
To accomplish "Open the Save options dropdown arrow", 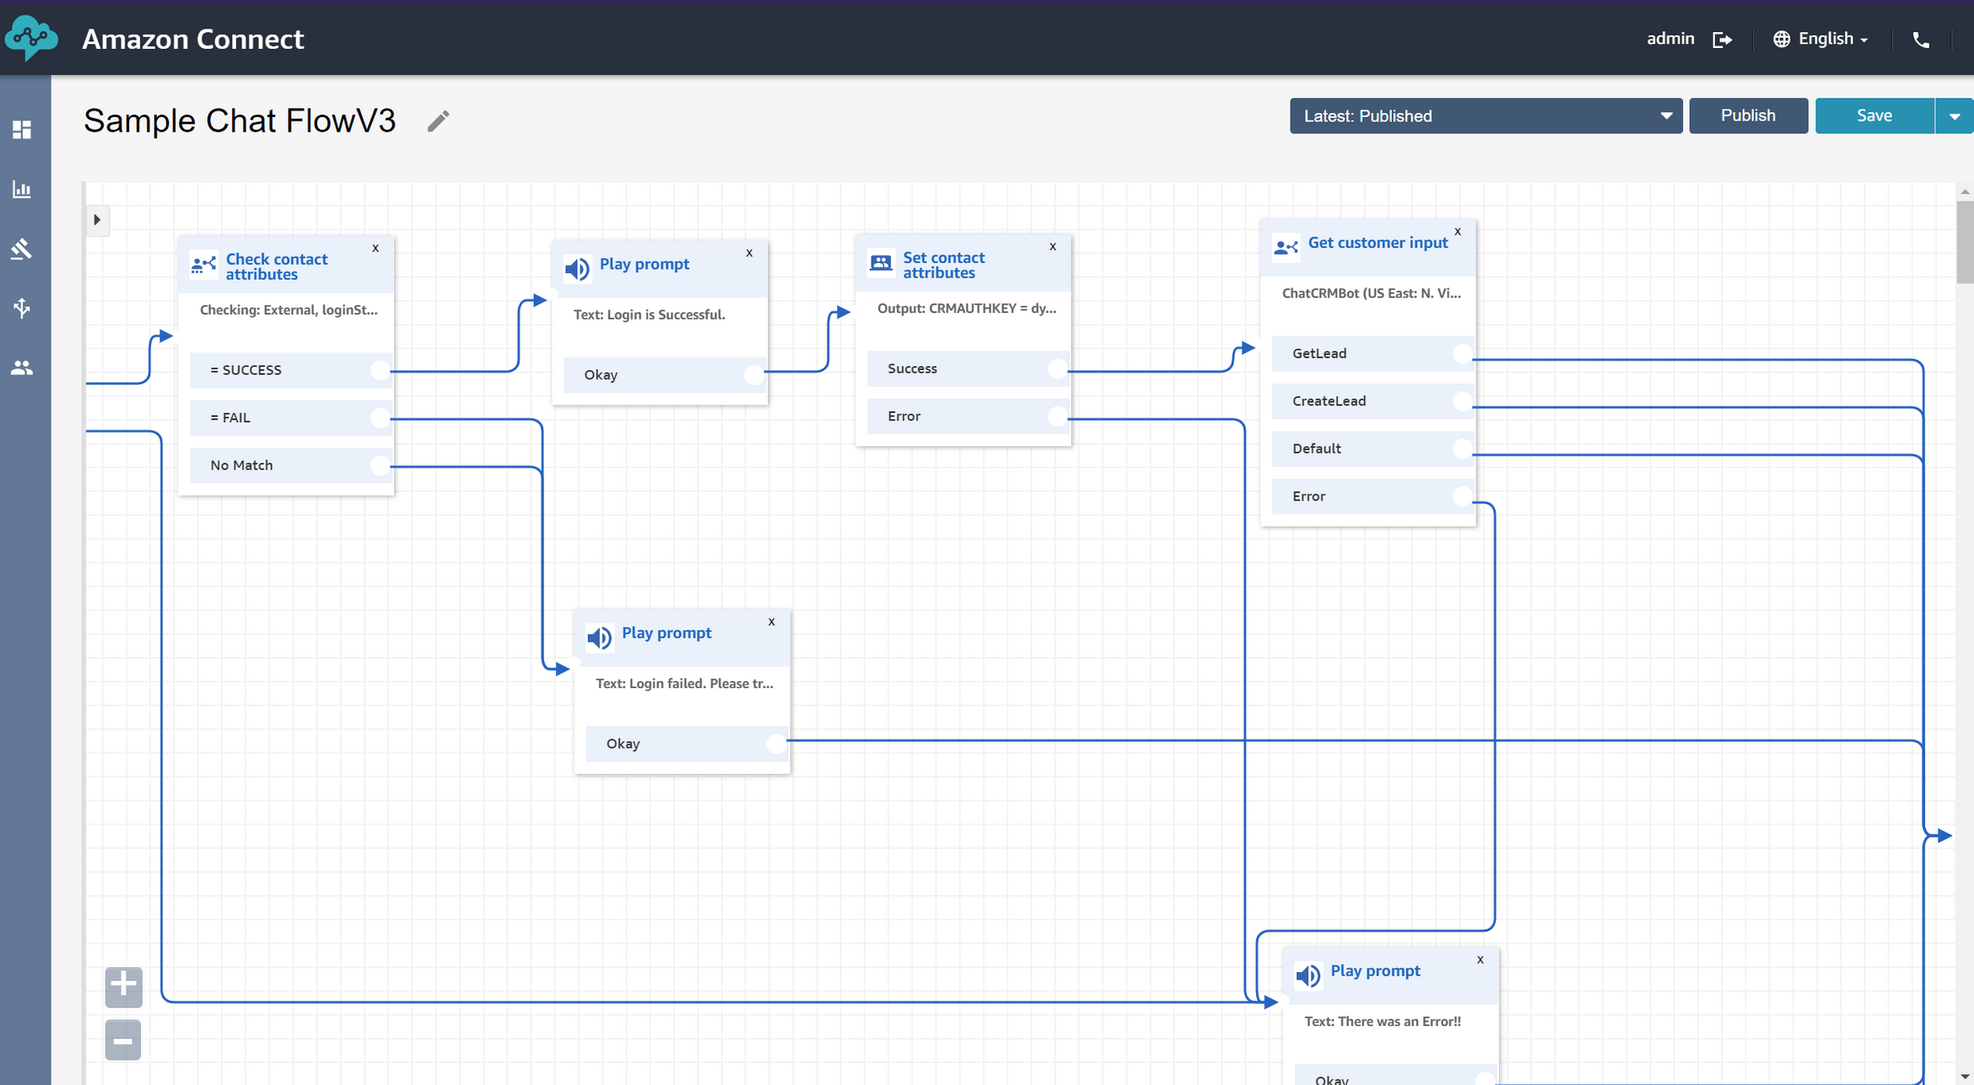I will [1954, 115].
